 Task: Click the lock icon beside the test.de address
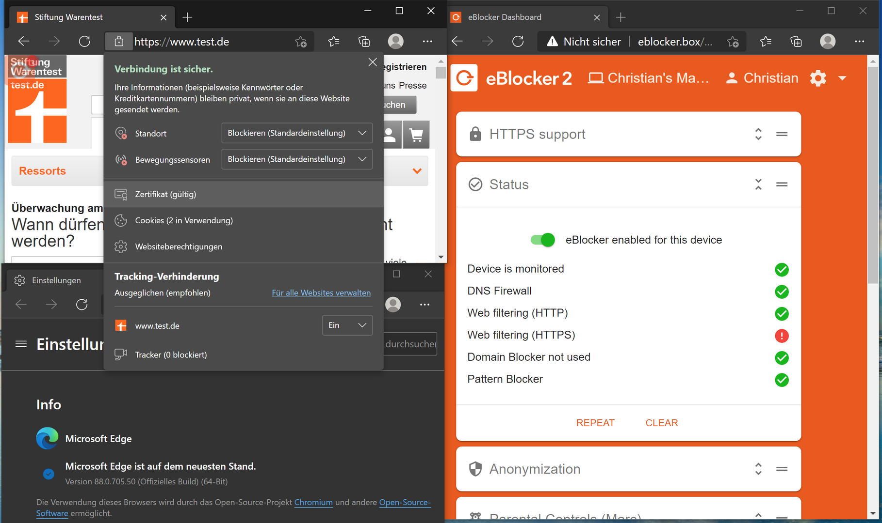coord(119,42)
